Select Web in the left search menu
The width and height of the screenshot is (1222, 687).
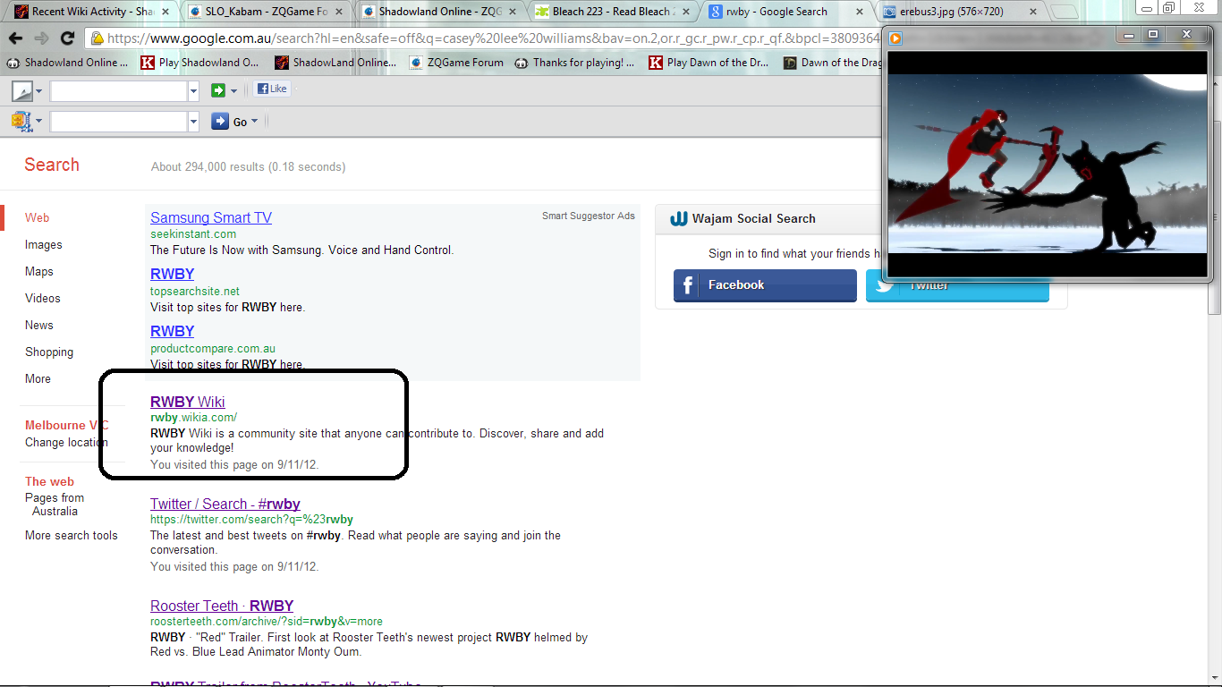pyautogui.click(x=37, y=217)
